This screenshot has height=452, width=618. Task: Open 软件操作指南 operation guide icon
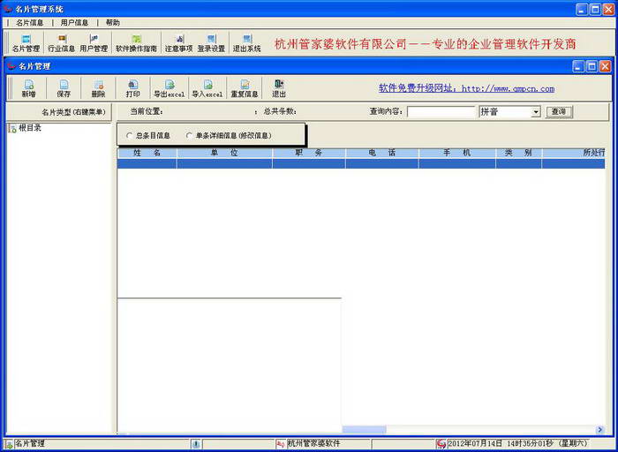pyautogui.click(x=136, y=43)
